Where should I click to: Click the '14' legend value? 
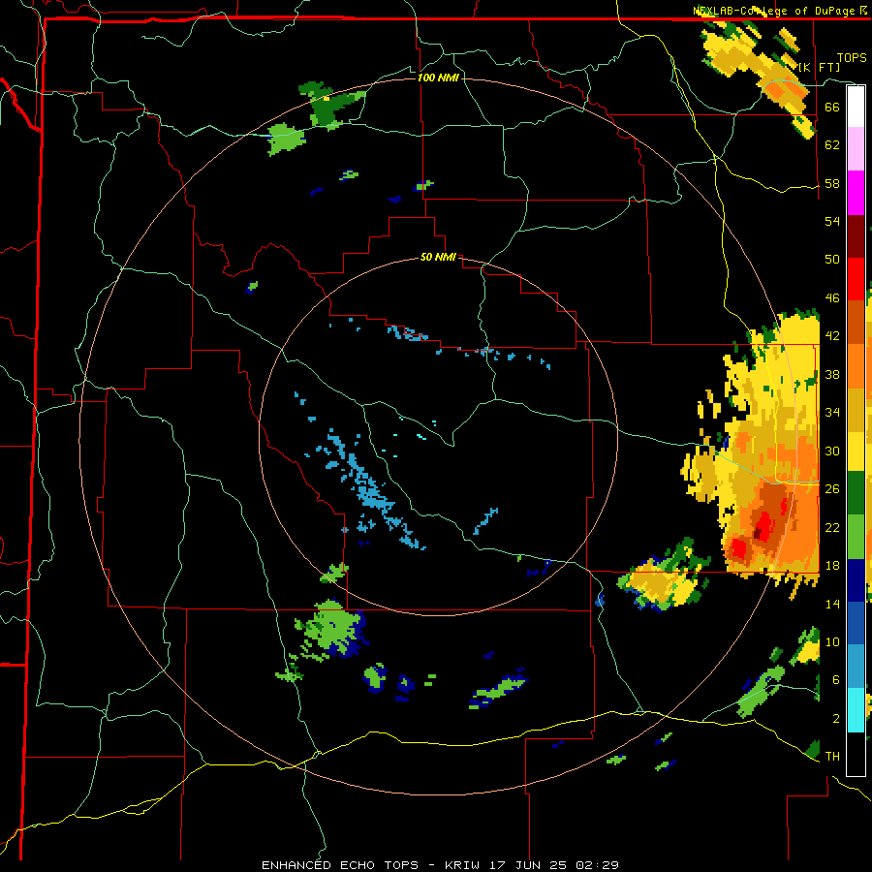click(832, 604)
